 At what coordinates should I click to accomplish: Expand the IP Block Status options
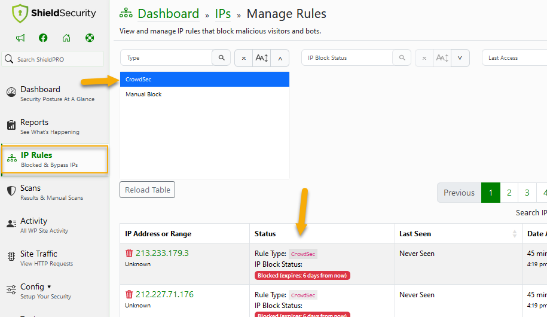[x=460, y=58]
